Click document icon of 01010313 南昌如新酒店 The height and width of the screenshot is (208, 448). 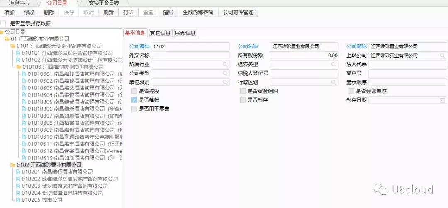point(24,158)
